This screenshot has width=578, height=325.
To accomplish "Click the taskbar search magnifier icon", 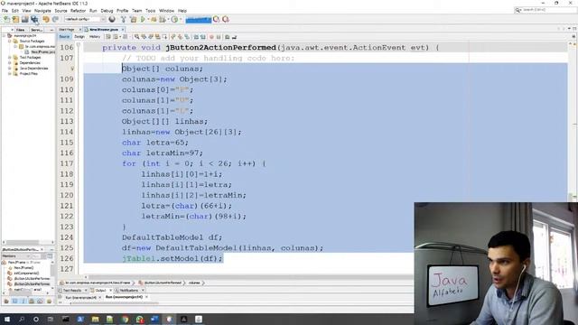I will click(x=22, y=319).
